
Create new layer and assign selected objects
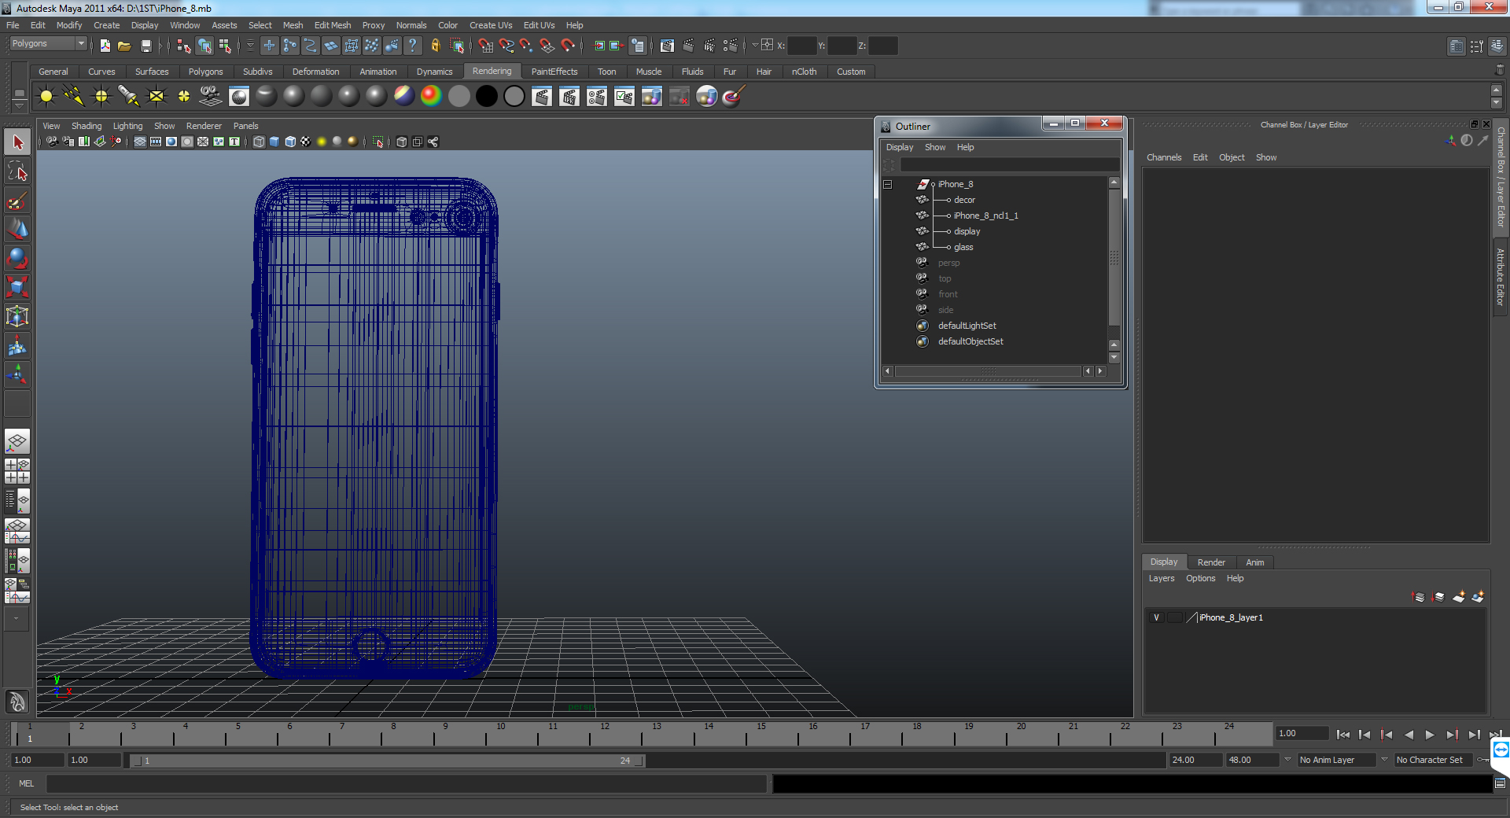tap(1478, 597)
